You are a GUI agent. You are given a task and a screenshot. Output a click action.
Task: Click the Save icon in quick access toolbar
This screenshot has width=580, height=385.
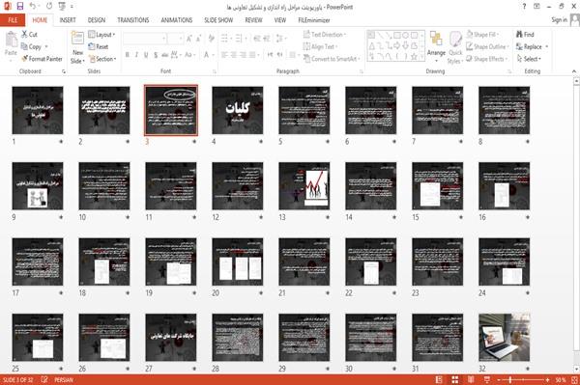[x=20, y=7]
